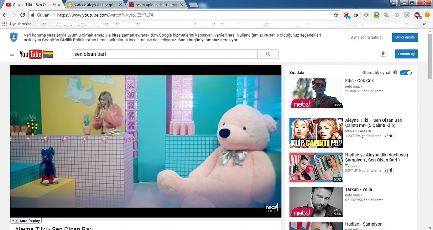Open the grey sync arrows extension
Screen dimensions: 433x230
pyautogui.click(x=407, y=15)
